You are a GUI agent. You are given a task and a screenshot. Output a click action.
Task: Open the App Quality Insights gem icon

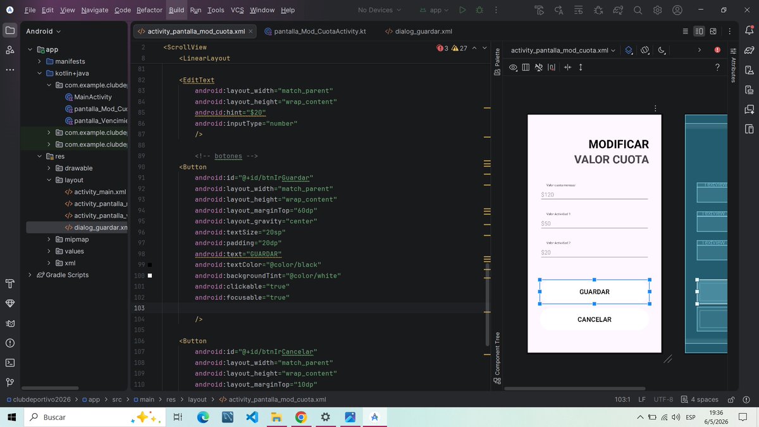[x=9, y=303]
